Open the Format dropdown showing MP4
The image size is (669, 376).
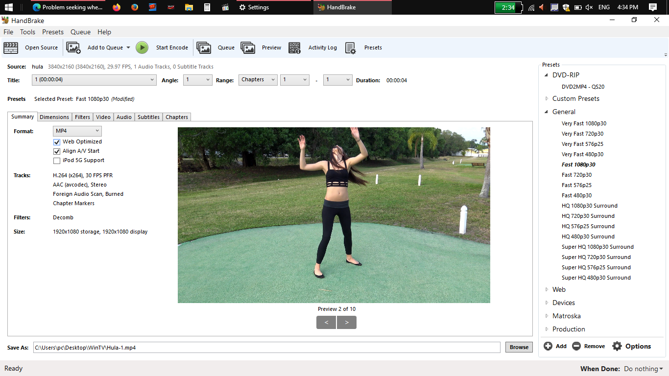click(77, 131)
